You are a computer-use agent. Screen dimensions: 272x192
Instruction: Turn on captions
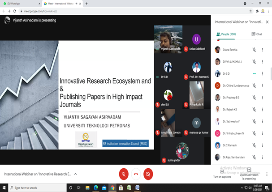point(222,174)
